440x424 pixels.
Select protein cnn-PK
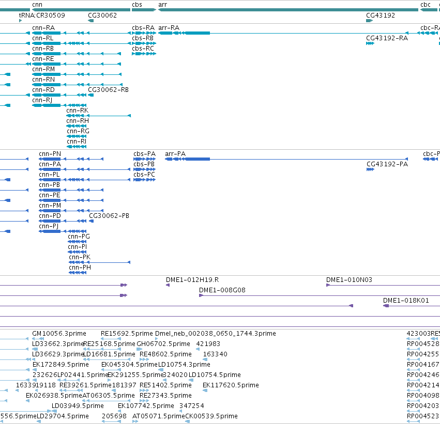80,258
